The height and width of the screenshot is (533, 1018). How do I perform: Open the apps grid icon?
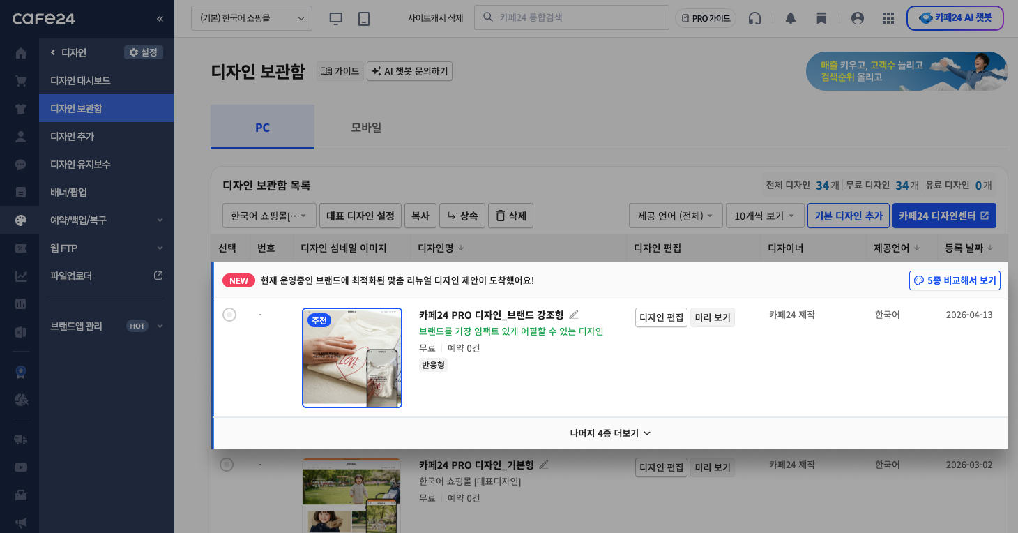coord(888,18)
